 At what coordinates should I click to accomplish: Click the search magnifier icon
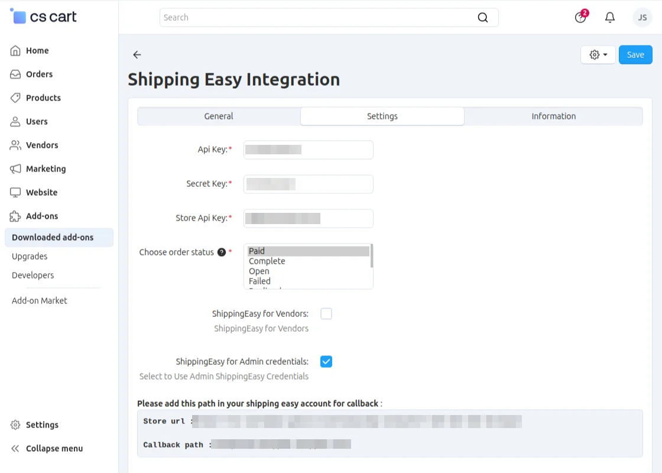pyautogui.click(x=482, y=17)
